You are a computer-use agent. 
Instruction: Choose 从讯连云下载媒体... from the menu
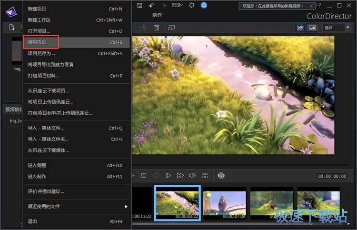tap(77, 150)
